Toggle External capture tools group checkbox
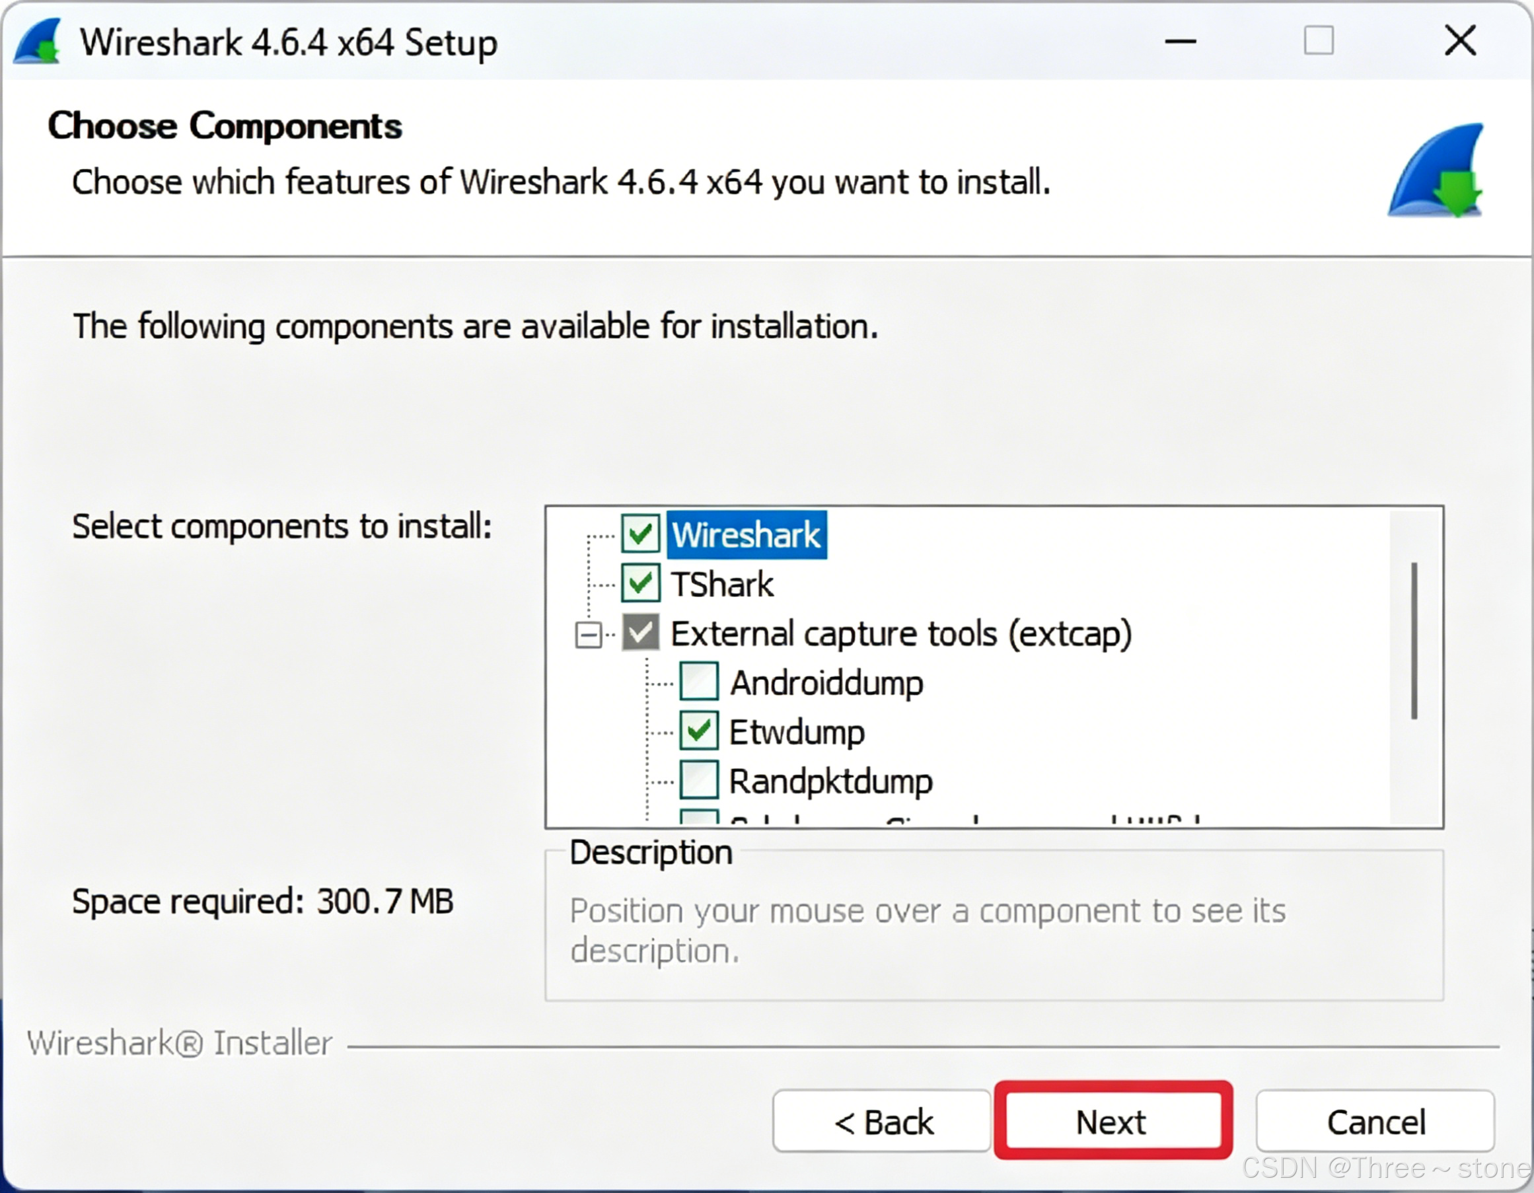Image resolution: width=1534 pixels, height=1193 pixels. click(640, 633)
